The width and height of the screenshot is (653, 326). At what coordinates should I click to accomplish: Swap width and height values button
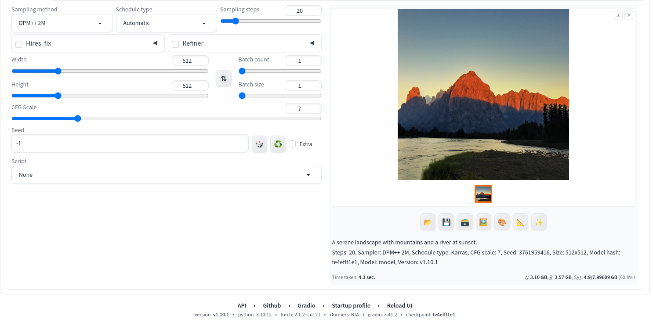(224, 79)
